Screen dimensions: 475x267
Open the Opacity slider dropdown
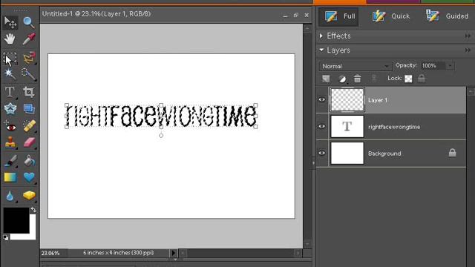450,66
